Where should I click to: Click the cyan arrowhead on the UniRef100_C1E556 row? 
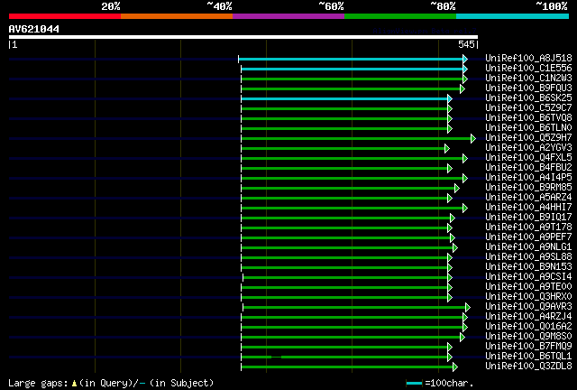465,69
